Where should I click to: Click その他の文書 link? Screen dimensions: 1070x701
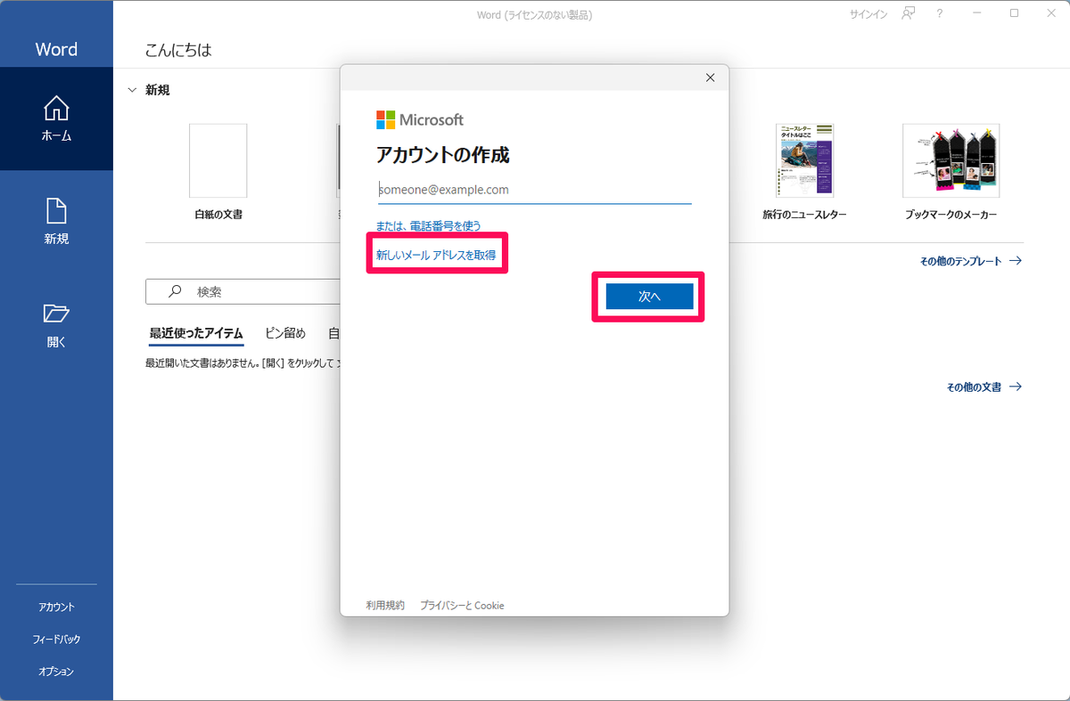click(984, 387)
